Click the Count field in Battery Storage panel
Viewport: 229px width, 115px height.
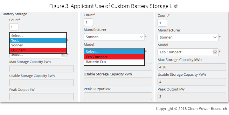(x=14, y=27)
